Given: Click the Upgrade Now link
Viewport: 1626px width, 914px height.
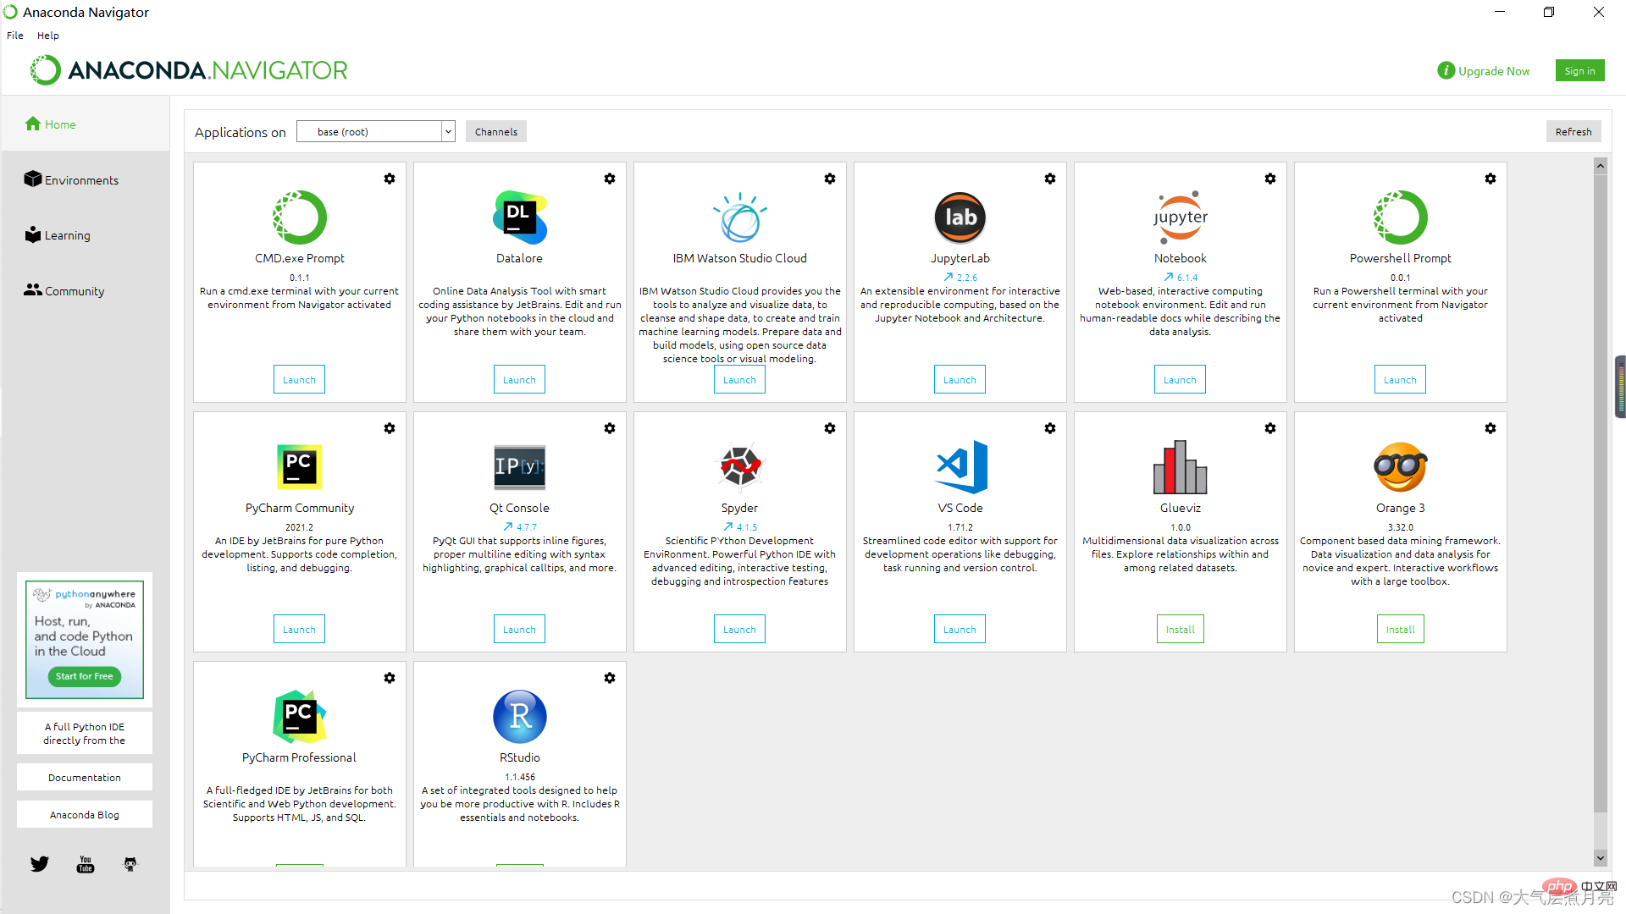Looking at the screenshot, I should click(x=1493, y=71).
